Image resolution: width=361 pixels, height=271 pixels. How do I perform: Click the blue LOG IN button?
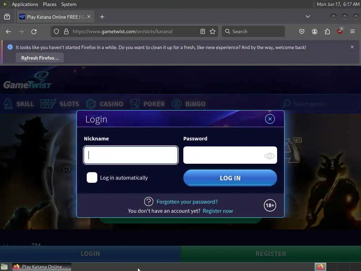(x=230, y=178)
